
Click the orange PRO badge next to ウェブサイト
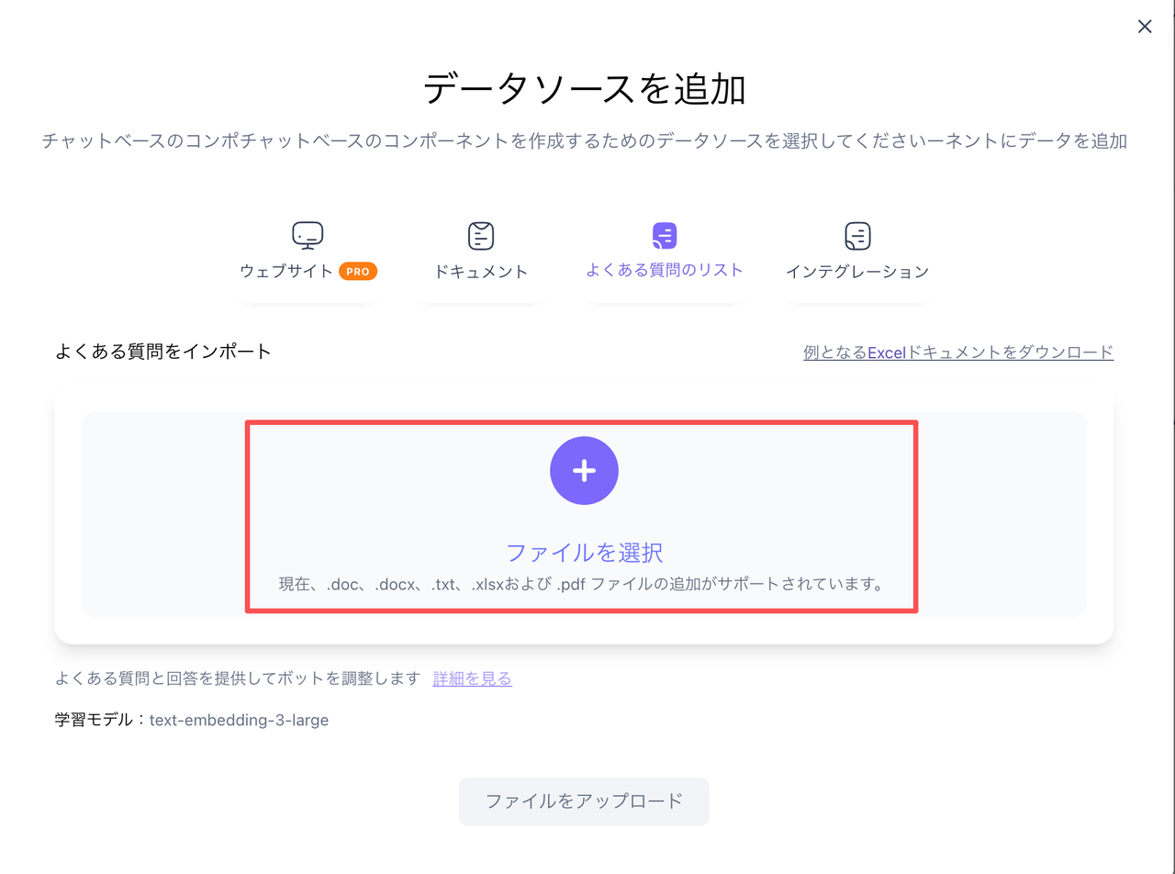(x=358, y=271)
